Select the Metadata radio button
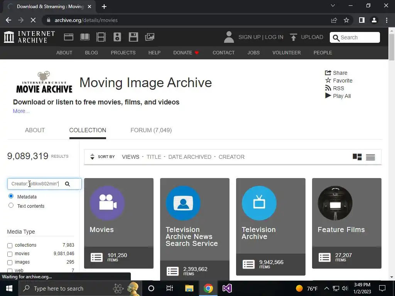The width and height of the screenshot is (395, 296). click(11, 196)
